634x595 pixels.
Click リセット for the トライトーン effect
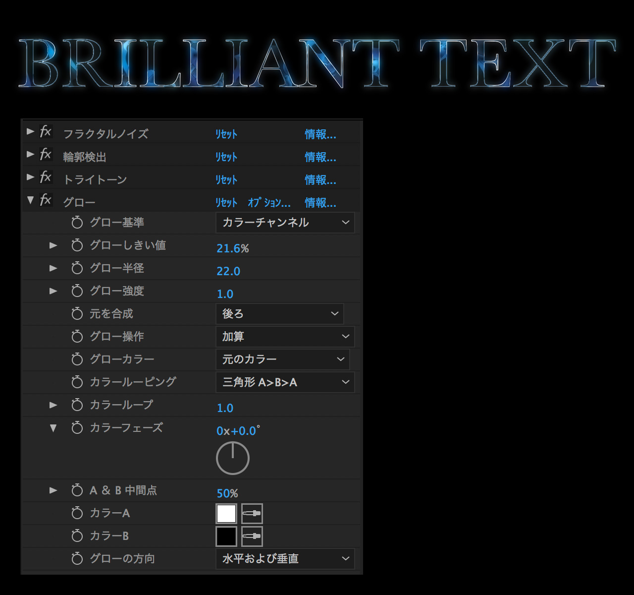point(226,180)
